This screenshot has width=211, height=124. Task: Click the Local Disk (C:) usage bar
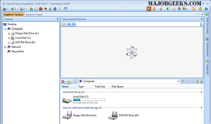[x=89, y=100]
